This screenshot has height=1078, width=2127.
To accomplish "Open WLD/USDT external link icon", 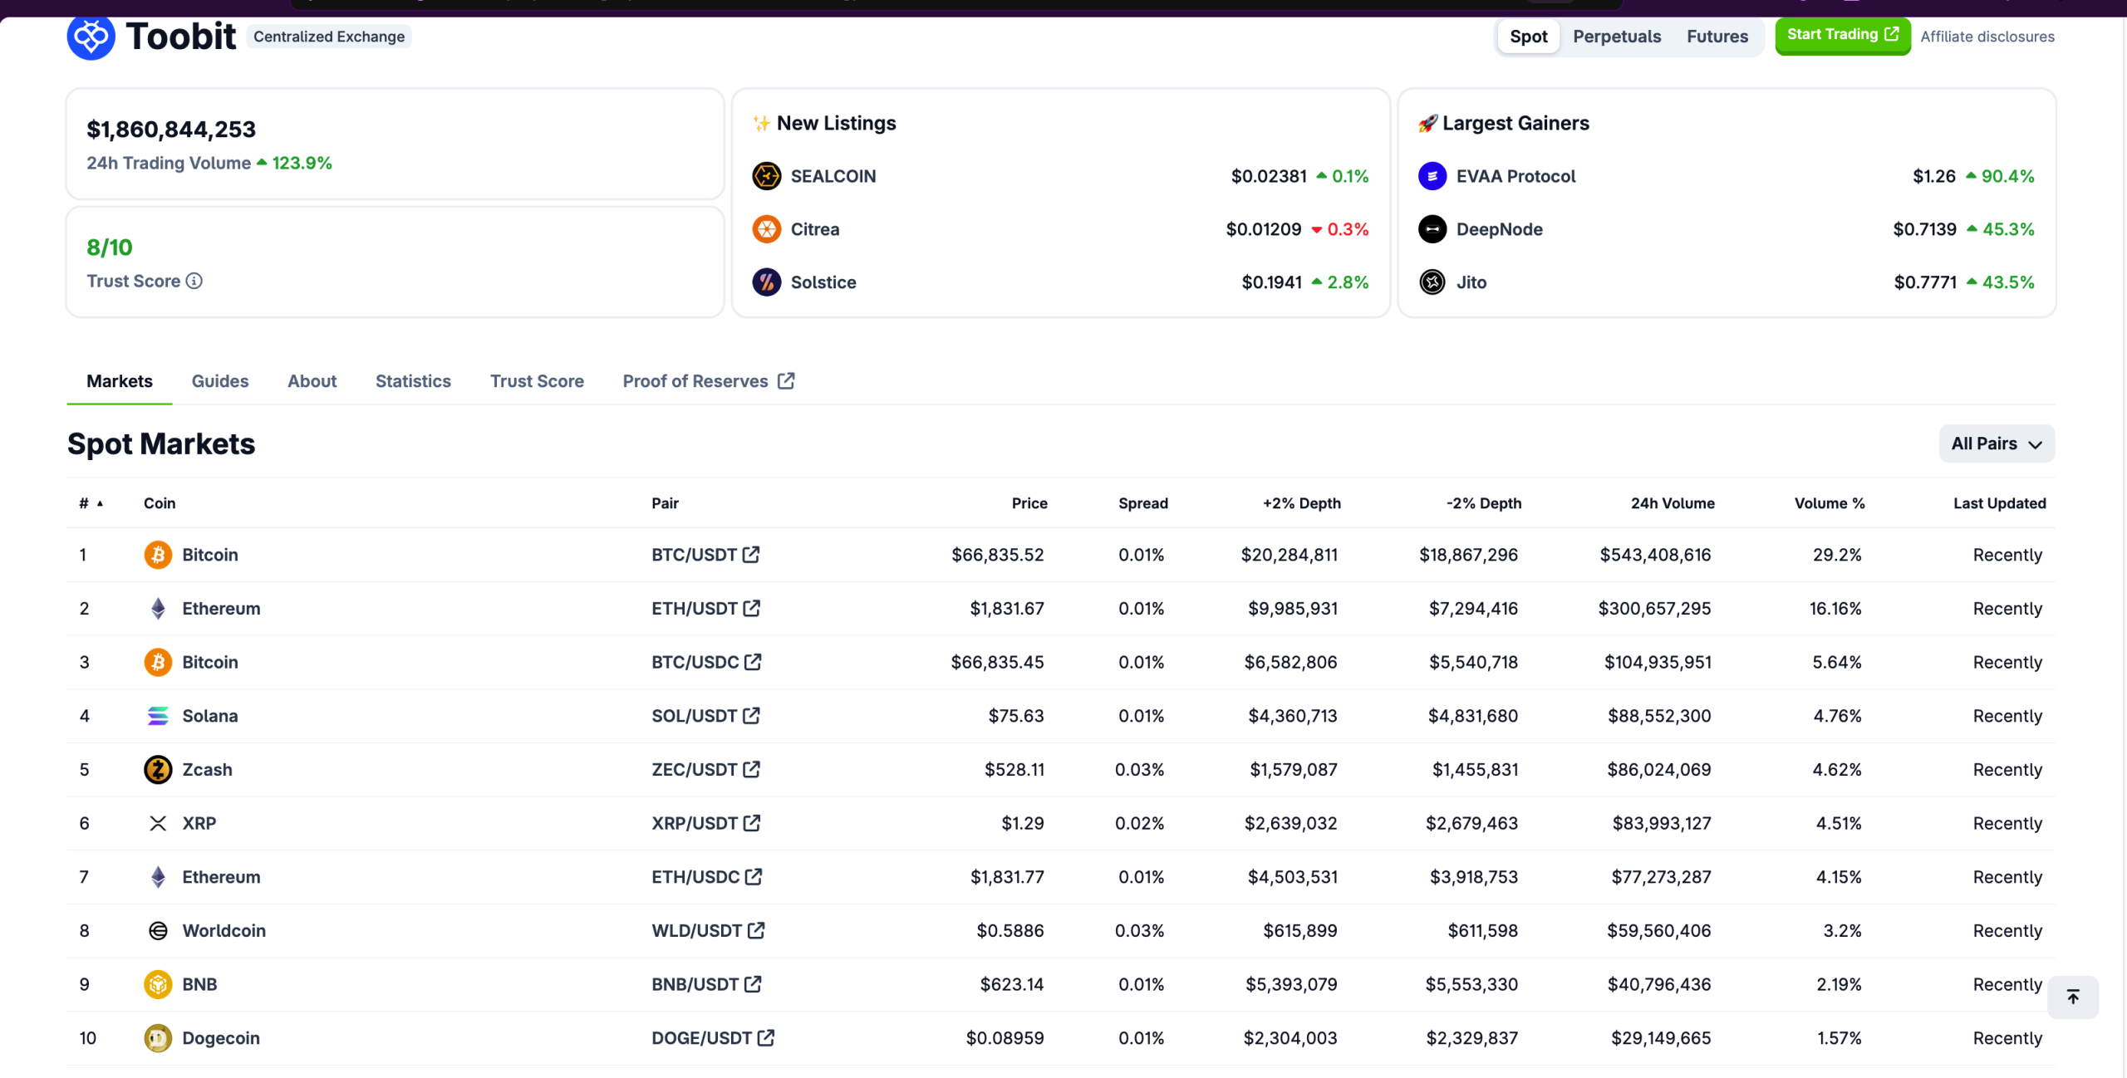I will click(756, 930).
